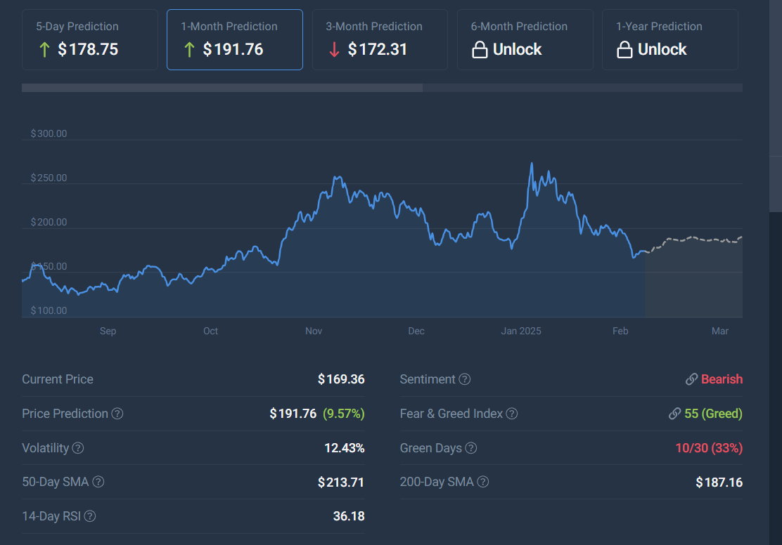Select the 5-Day Prediction tab
The height and width of the screenshot is (545, 782).
90,40
